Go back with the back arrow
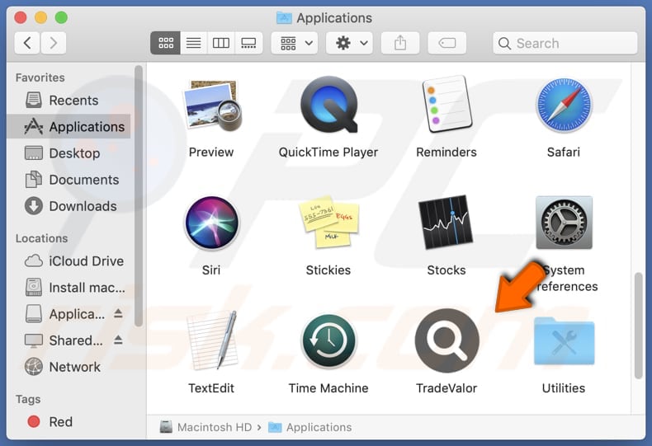The height and width of the screenshot is (446, 652). 27,43
